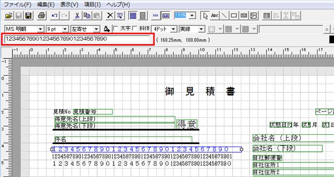Click the last alignment icon in toolbar
Image resolution: width=334 pixels, height=177 pixels.
[x=296, y=16]
